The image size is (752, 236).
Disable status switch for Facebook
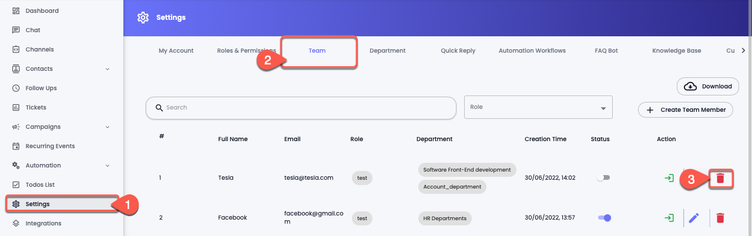point(605,218)
